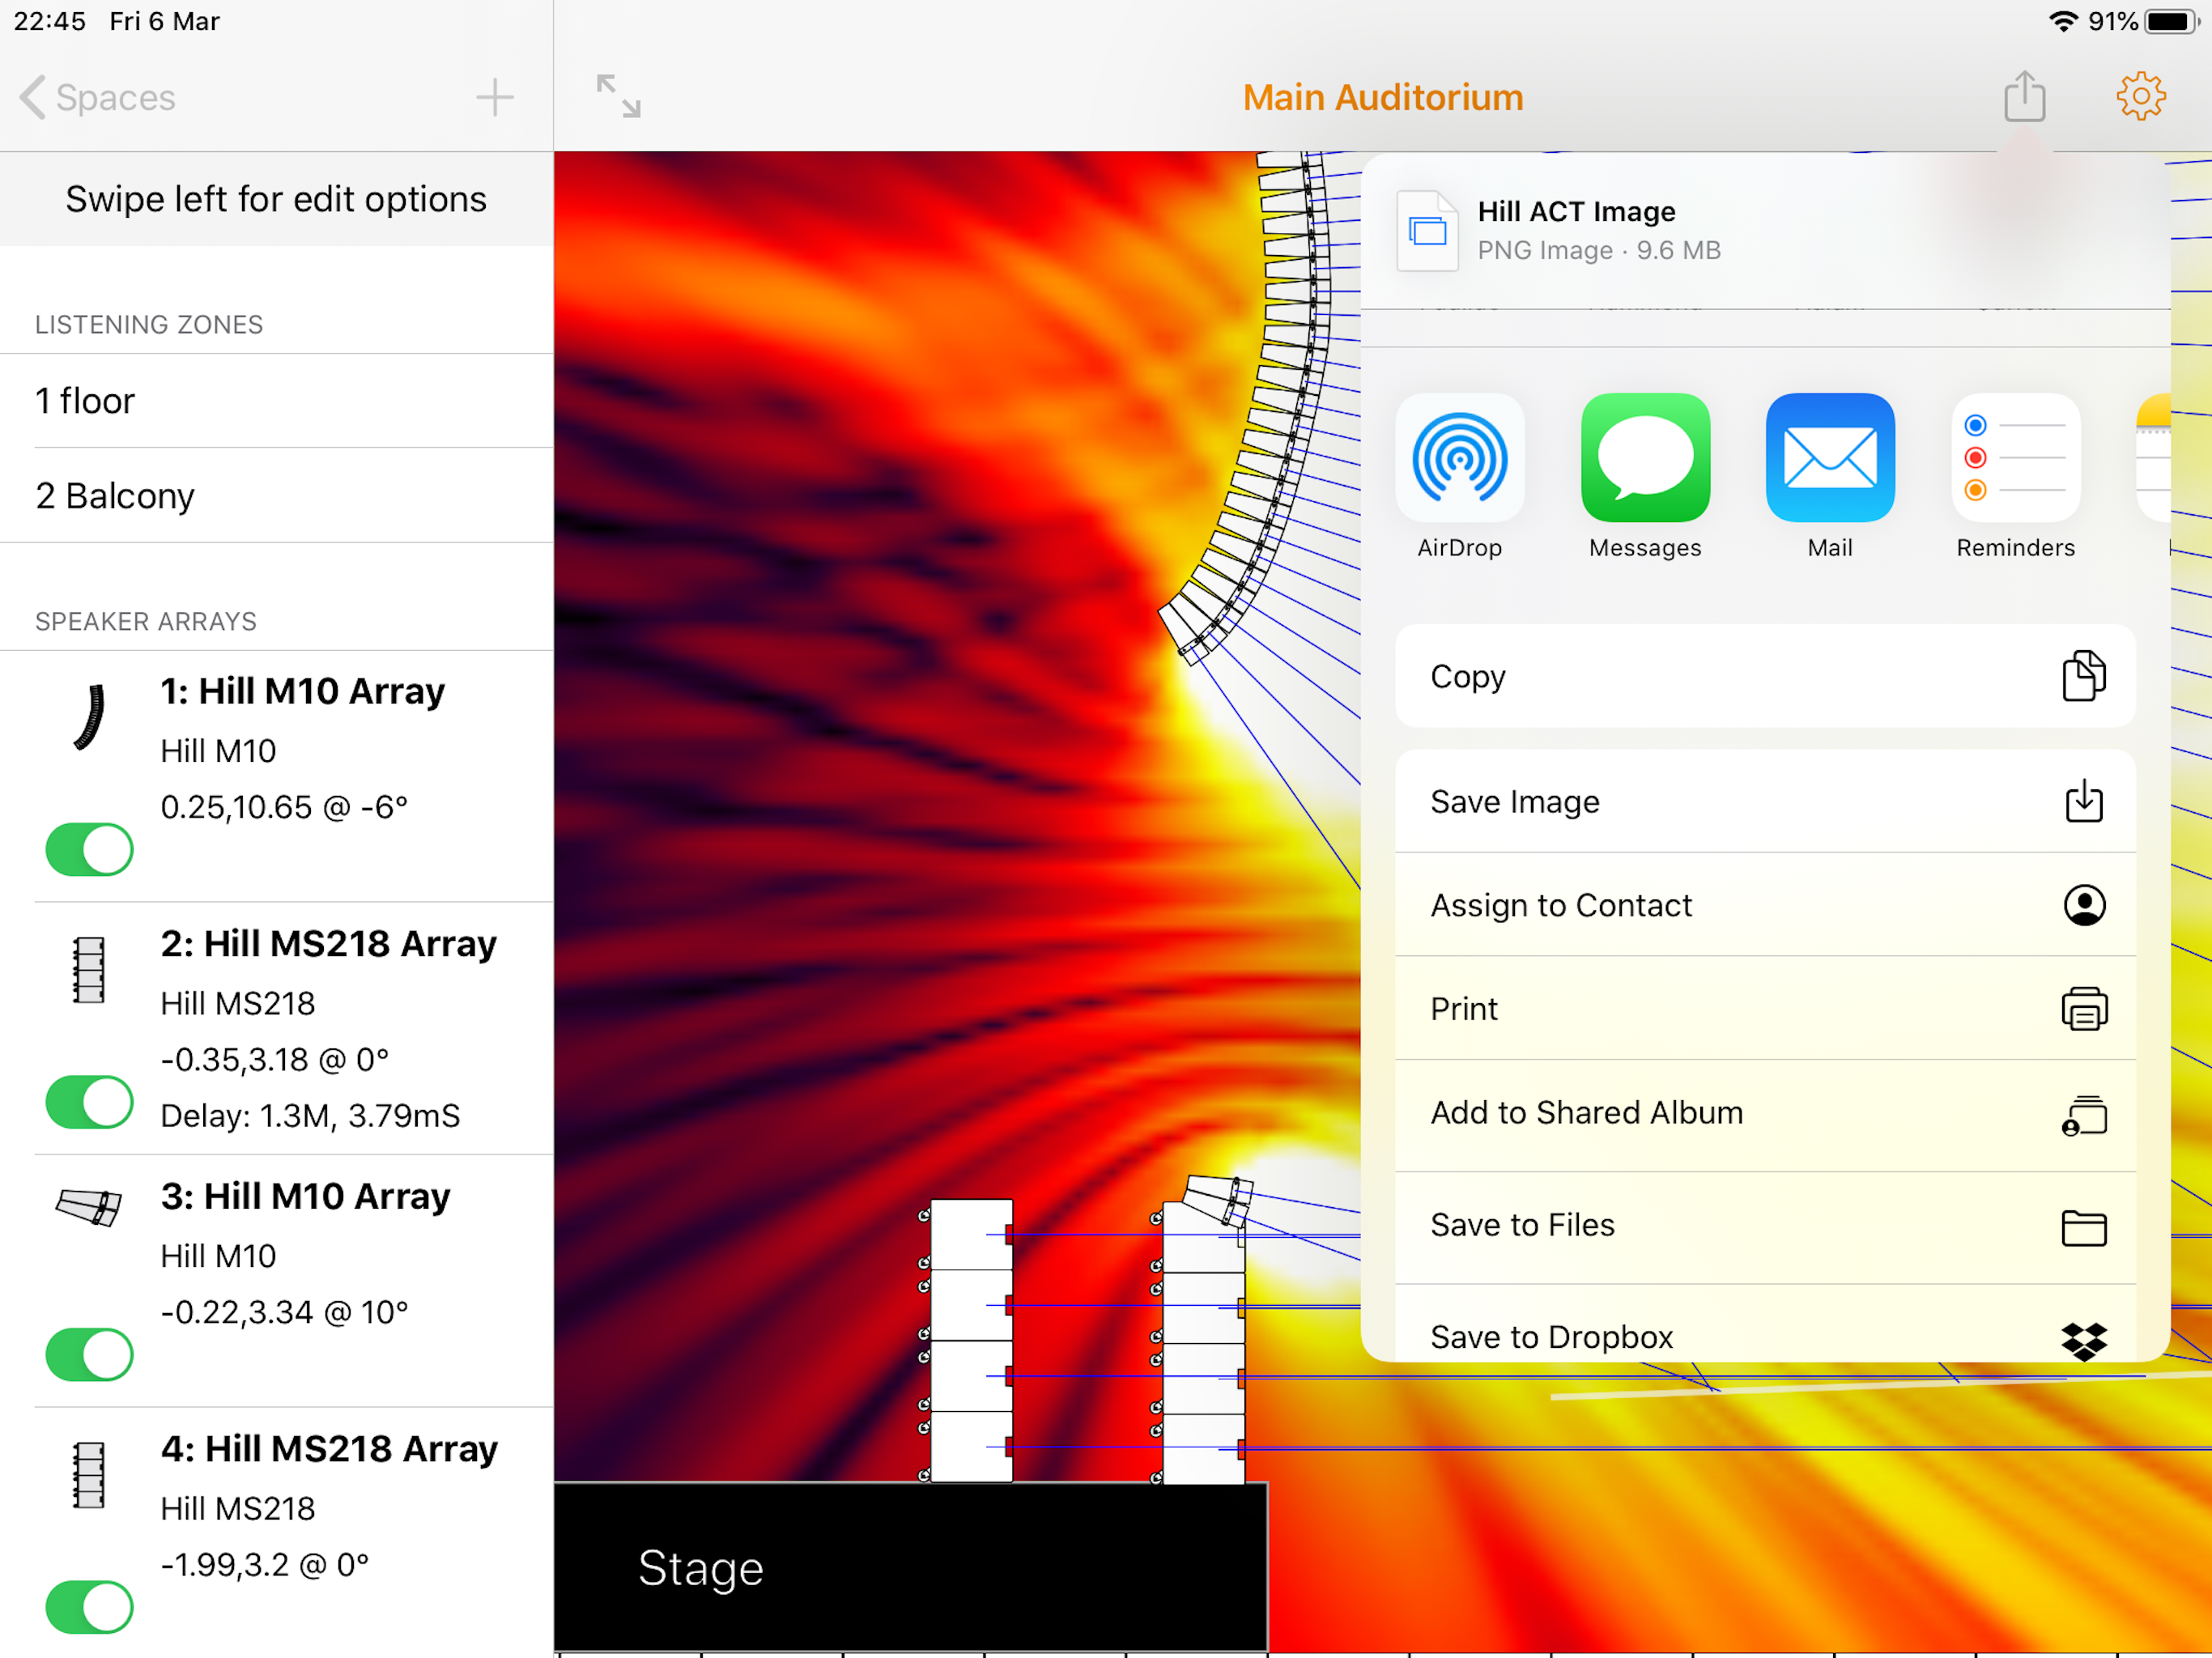Click the Wi-Fi status icon
The width and height of the screenshot is (2212, 1658).
coord(2062,21)
